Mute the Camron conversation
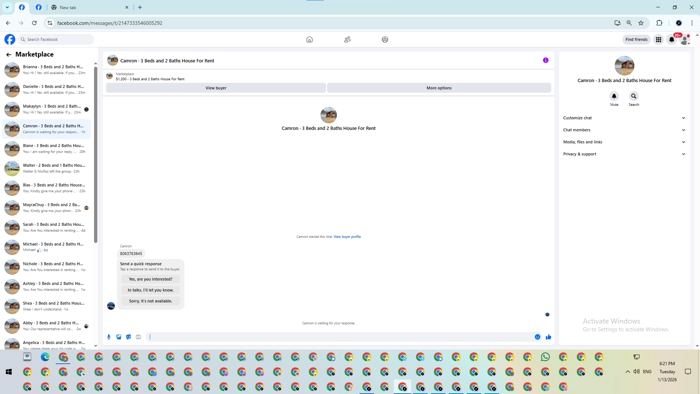This screenshot has height=394, width=700. (614, 96)
